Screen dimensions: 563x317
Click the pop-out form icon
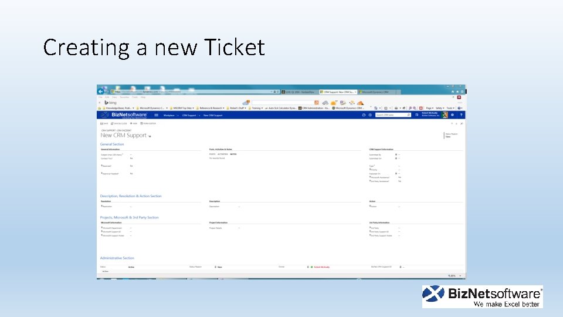coord(462,124)
